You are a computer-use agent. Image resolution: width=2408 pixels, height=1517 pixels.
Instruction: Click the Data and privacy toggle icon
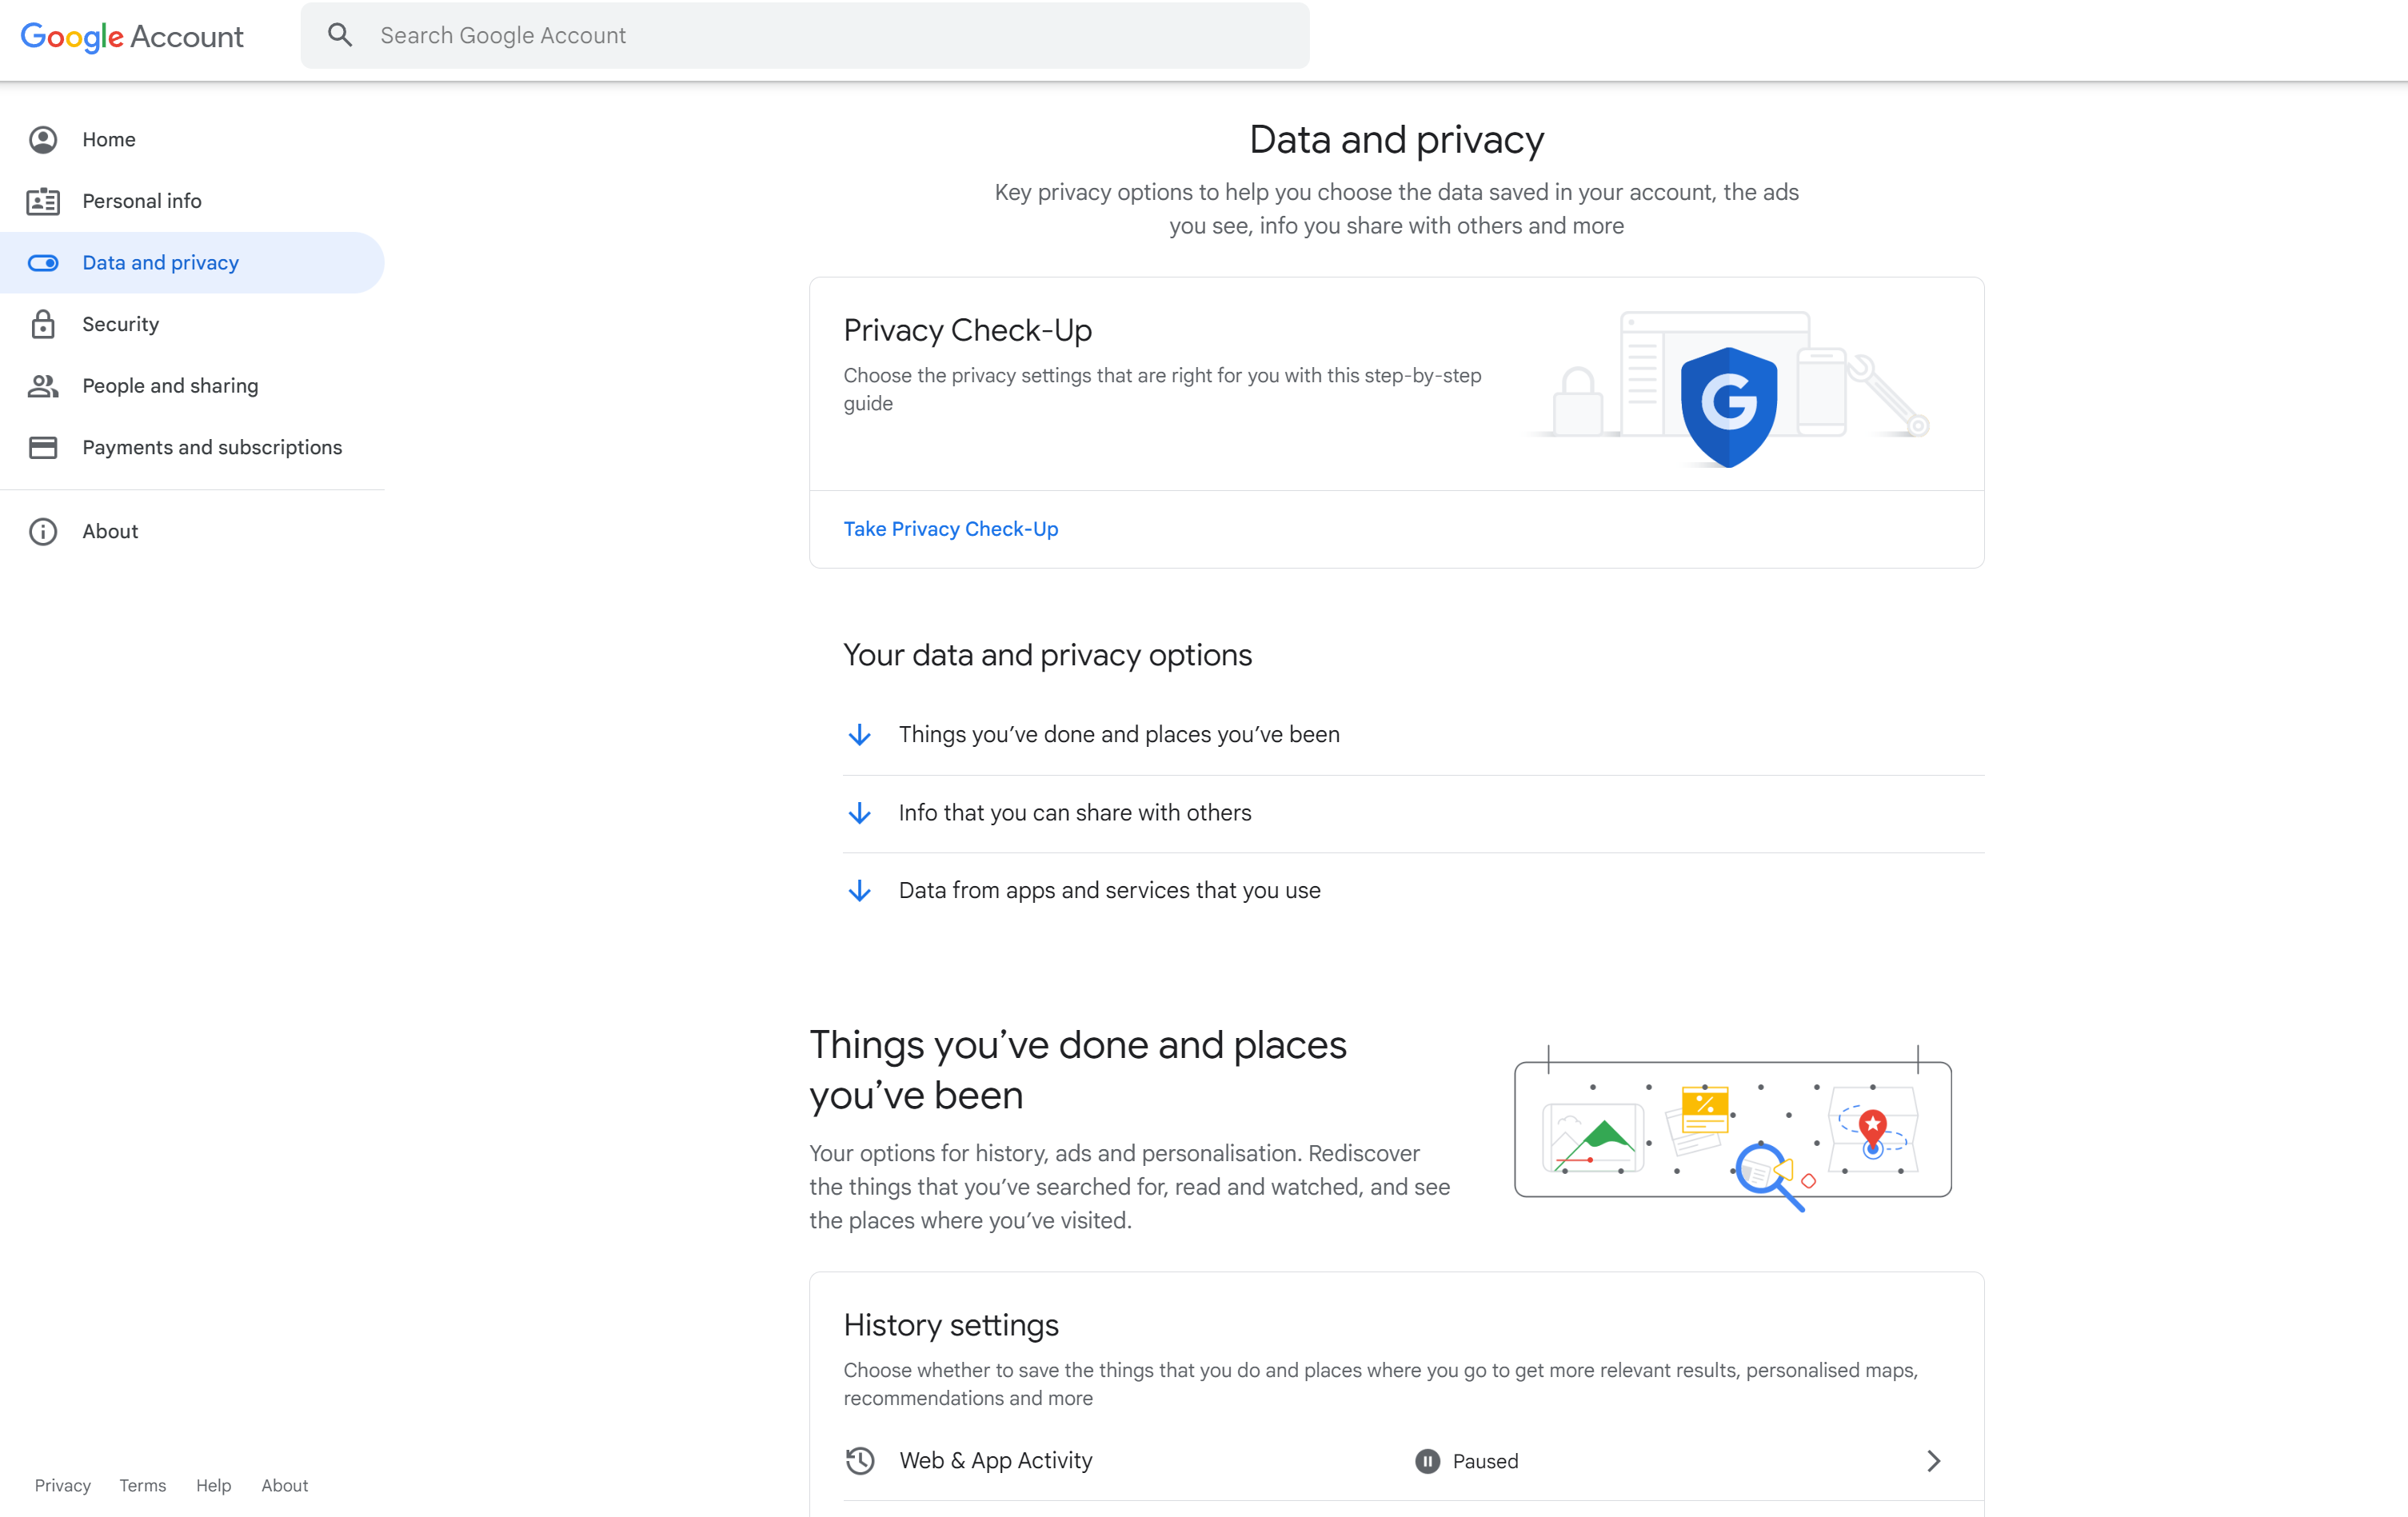click(x=43, y=263)
